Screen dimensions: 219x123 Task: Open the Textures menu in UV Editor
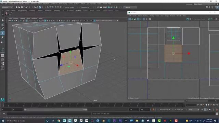[x=172, y=16]
